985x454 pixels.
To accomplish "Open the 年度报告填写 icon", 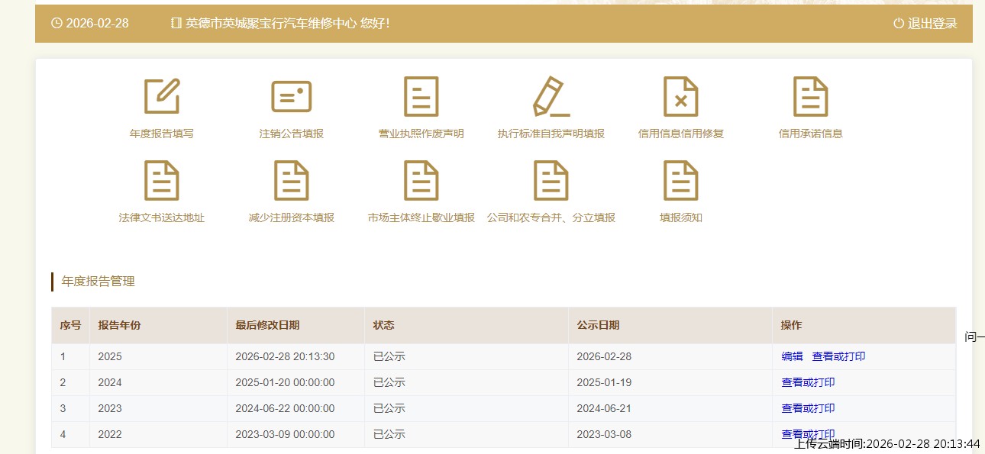I will point(161,97).
